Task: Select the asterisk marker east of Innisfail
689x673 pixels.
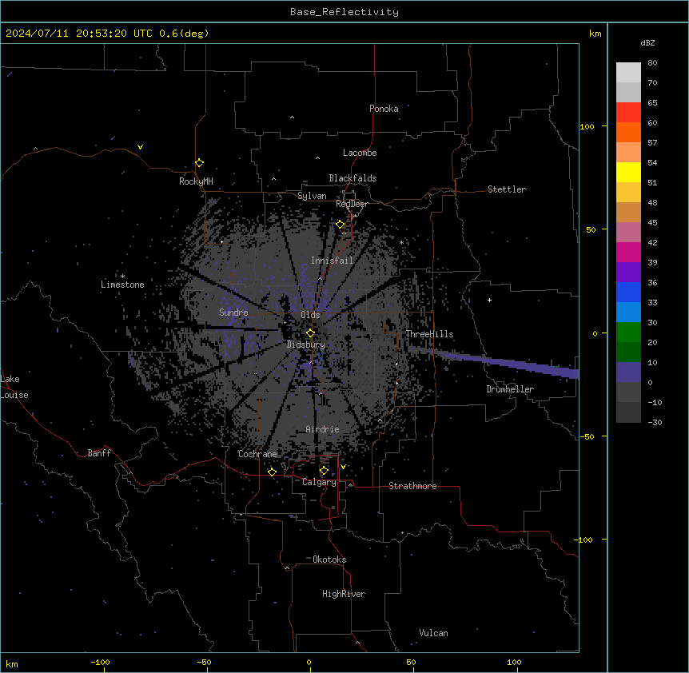Action: tap(401, 242)
